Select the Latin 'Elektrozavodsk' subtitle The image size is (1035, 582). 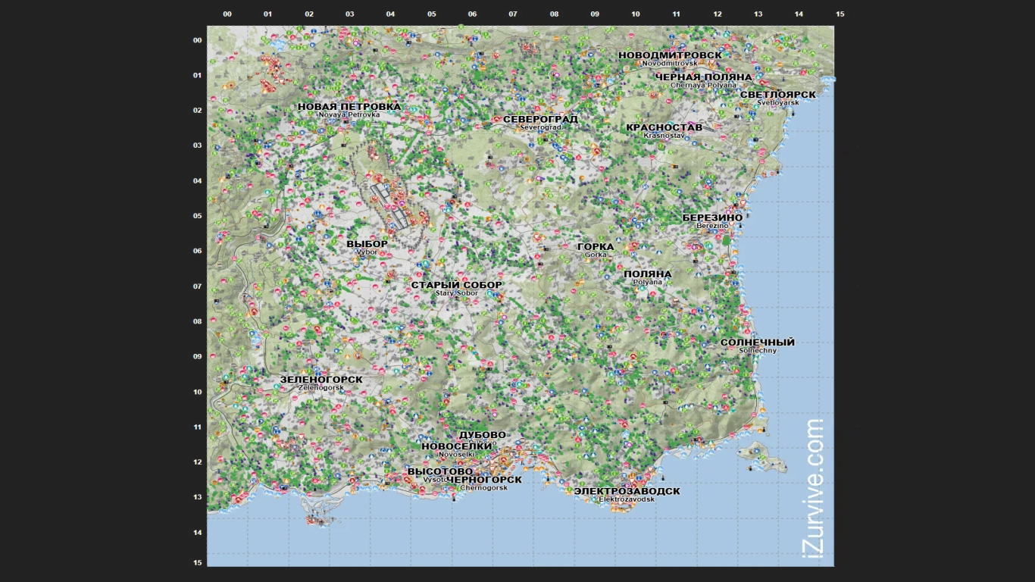click(x=627, y=499)
